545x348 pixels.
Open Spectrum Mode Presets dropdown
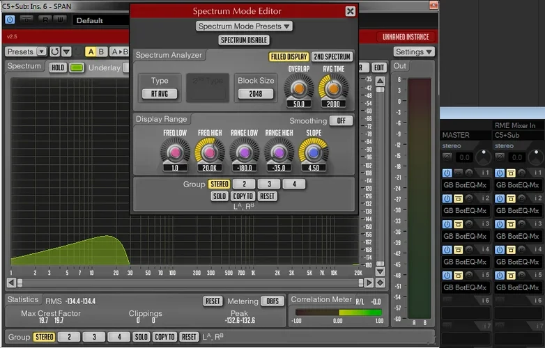[x=244, y=26]
